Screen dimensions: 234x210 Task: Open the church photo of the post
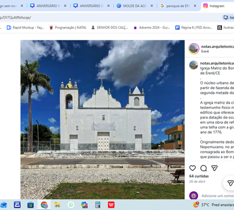click(x=102, y=120)
